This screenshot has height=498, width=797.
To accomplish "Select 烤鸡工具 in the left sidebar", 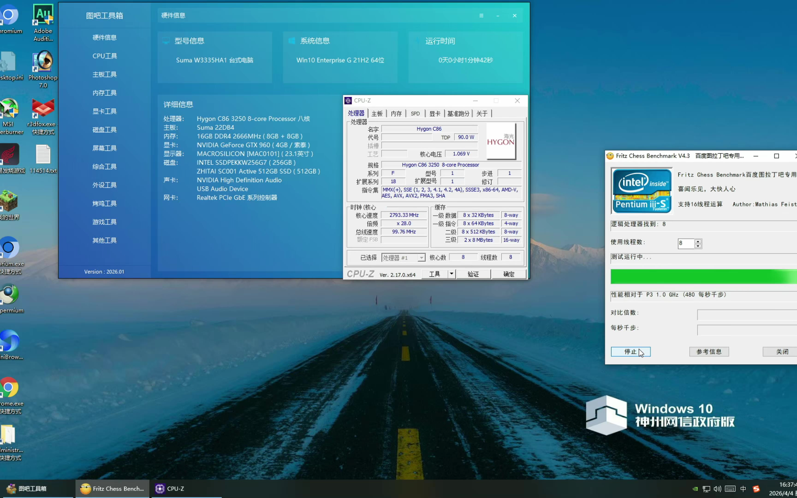I will [x=104, y=204].
